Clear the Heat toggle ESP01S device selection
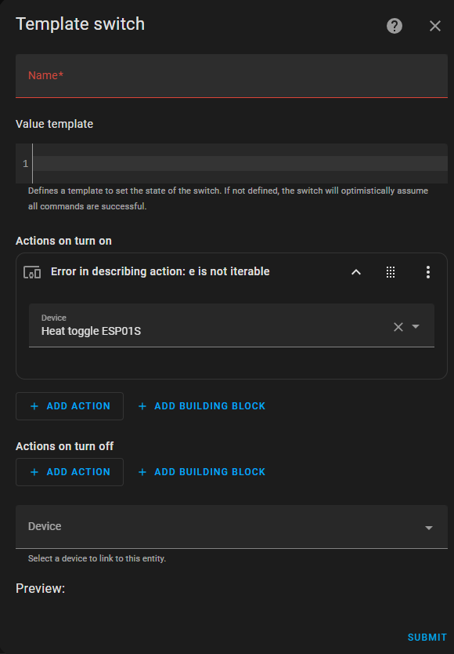This screenshot has width=454, height=654. 398,326
